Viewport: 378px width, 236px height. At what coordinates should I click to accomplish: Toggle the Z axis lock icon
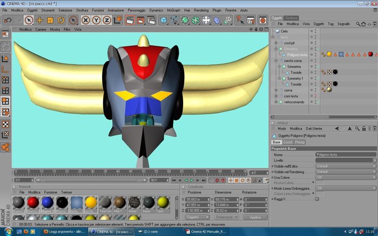click(x=107, y=20)
